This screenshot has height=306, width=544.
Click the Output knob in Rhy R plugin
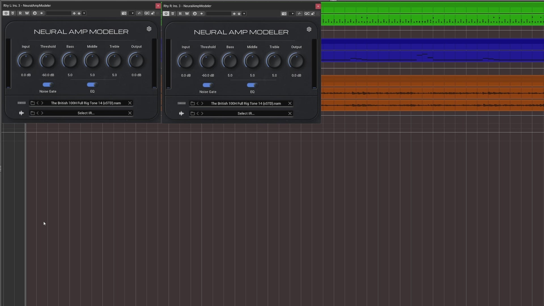tap(296, 61)
